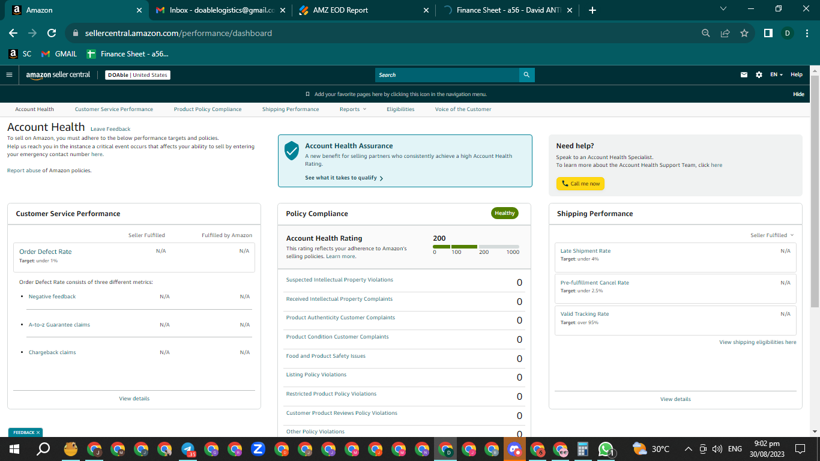Screen dimensions: 820x461
Task: Open a new browser tab
Action: point(592,10)
